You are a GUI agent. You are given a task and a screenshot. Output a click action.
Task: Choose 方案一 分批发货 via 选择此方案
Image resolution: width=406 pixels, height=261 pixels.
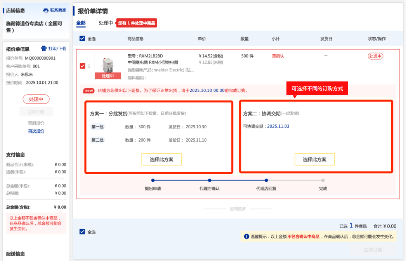point(161,159)
